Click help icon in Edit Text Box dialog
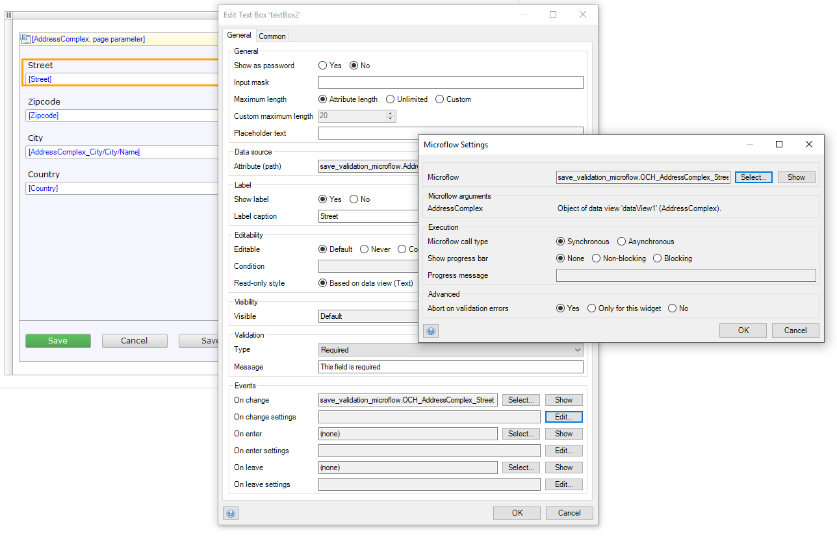The height and width of the screenshot is (537, 837). (x=231, y=513)
